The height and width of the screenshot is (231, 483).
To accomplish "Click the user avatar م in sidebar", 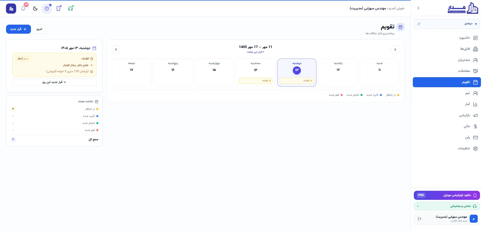I will [474, 219].
